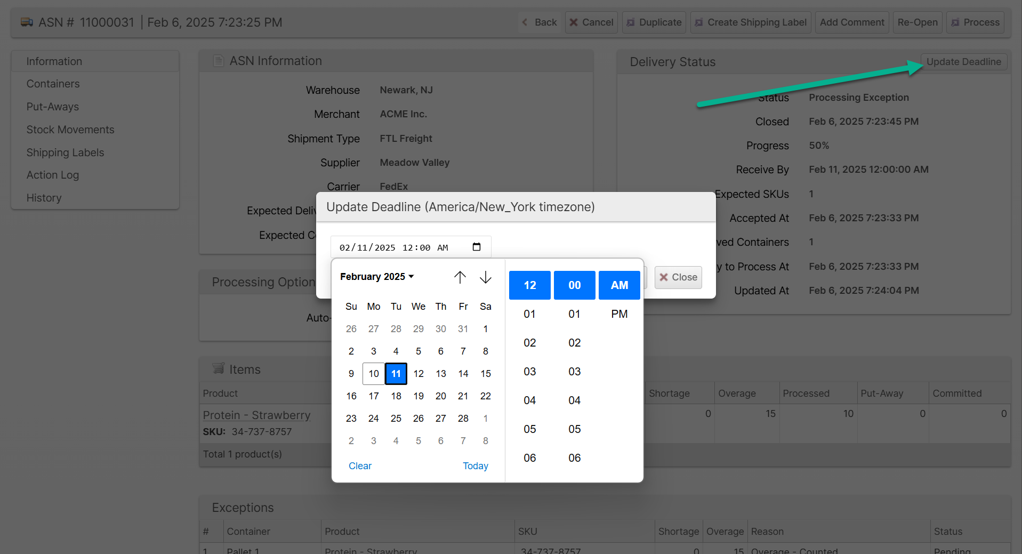Click the Add Comment button
Screen dimensions: 1022x554
[x=851, y=22]
